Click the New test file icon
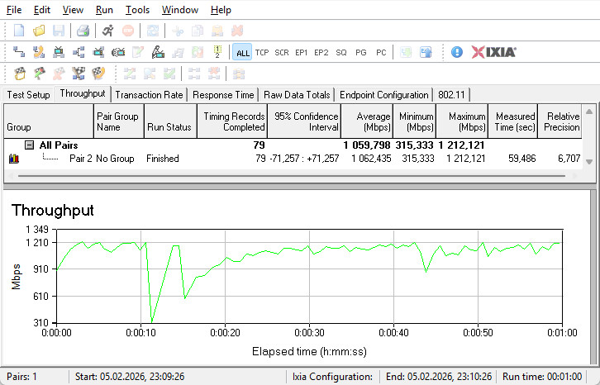Image resolution: width=600 pixels, height=385 pixels. [x=19, y=31]
